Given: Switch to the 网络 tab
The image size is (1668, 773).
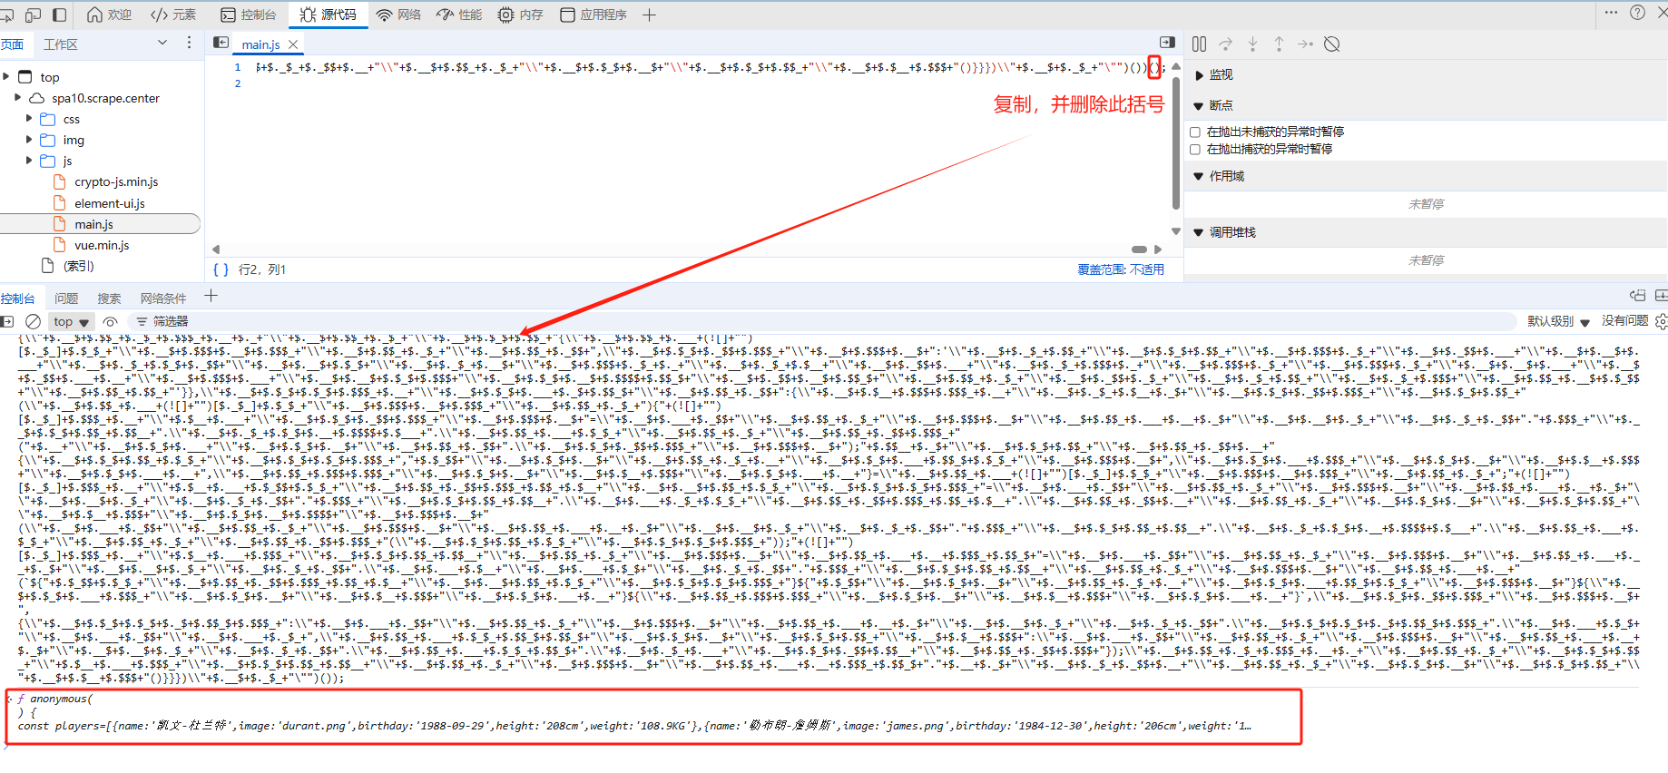Looking at the screenshot, I should coord(398,15).
